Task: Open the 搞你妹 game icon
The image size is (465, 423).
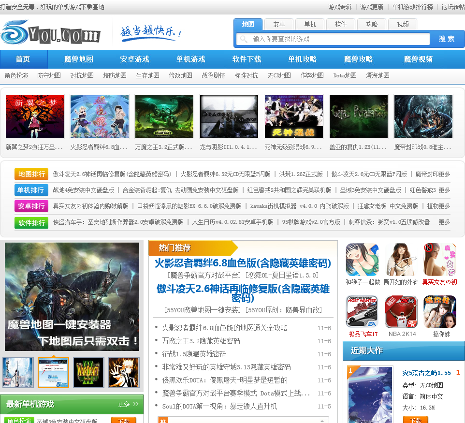Action: [x=440, y=311]
